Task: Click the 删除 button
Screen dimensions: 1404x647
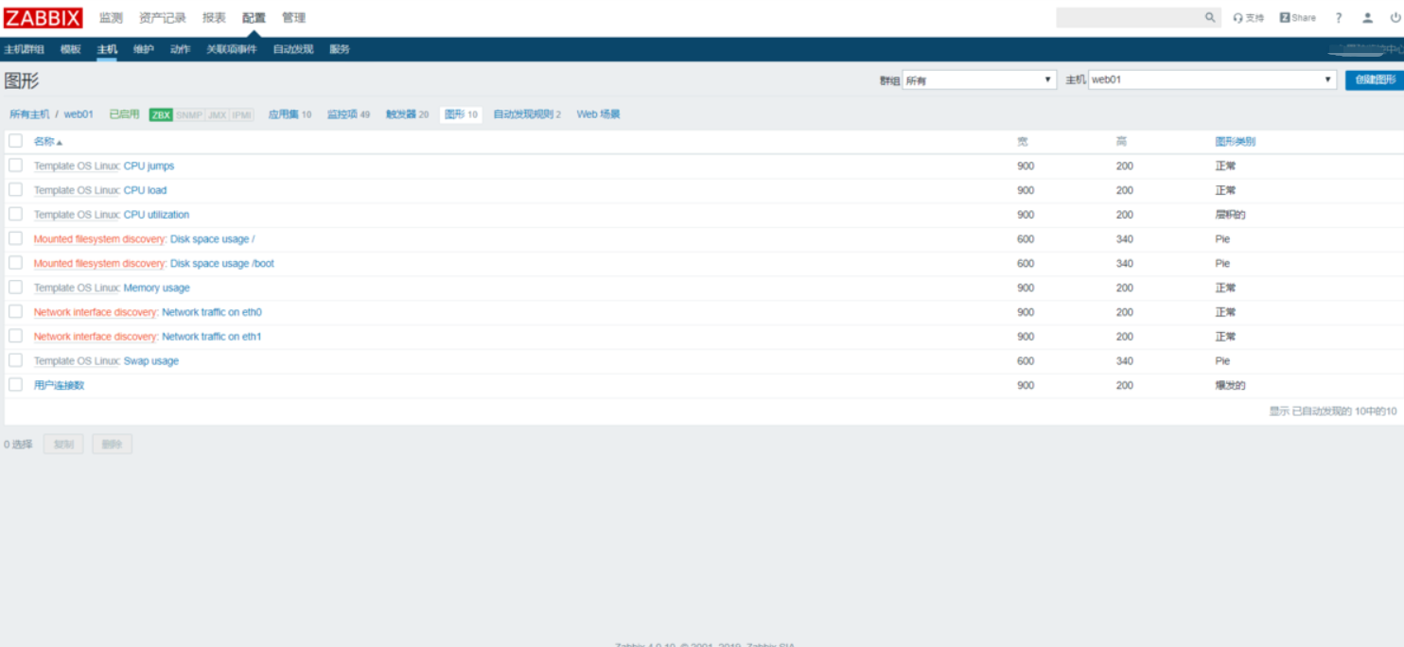Action: [x=112, y=444]
